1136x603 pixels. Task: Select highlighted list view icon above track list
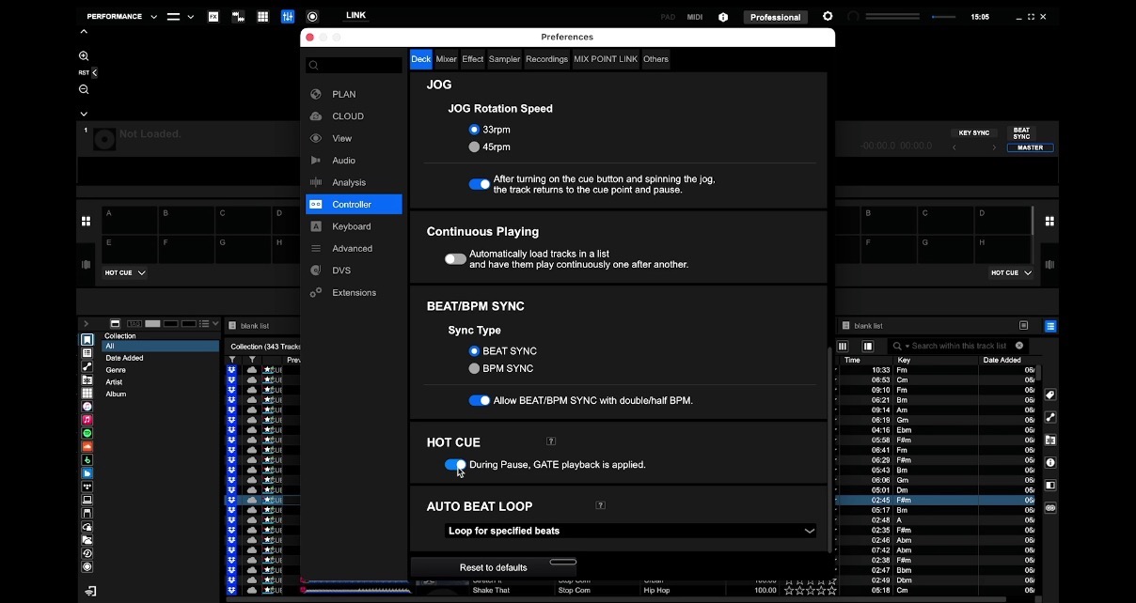(x=1050, y=326)
